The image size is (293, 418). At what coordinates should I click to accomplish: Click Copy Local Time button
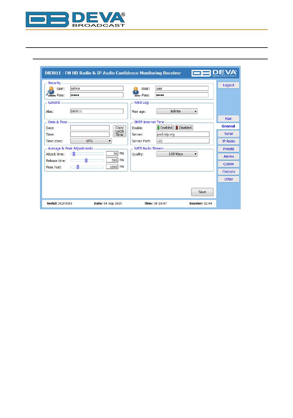point(119,131)
